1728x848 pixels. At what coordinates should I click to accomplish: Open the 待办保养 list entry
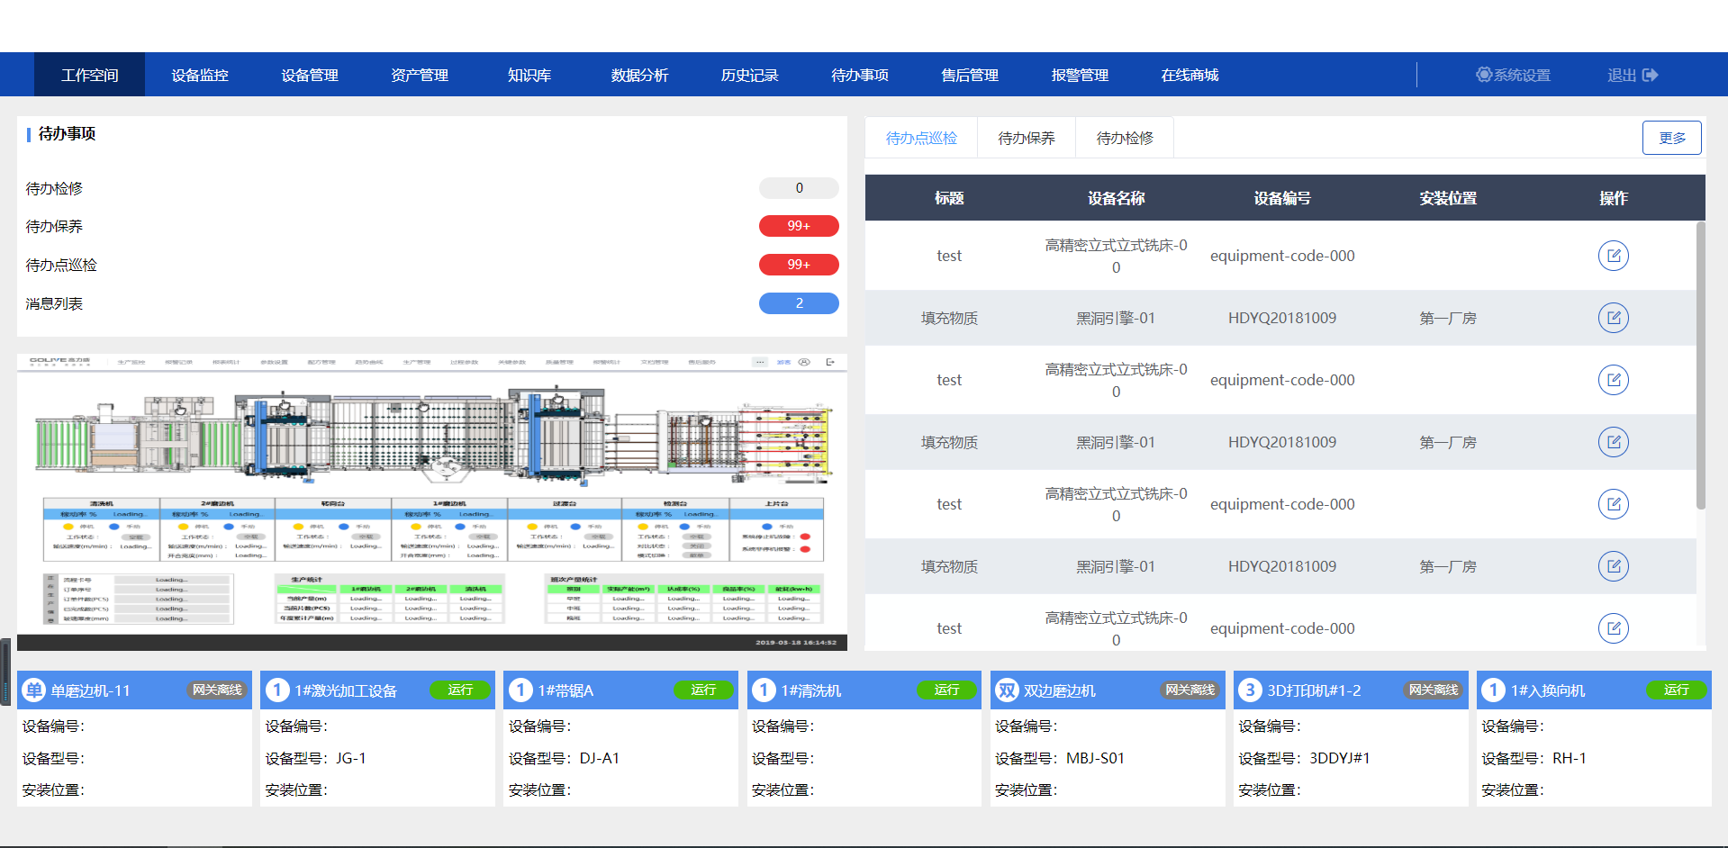(x=54, y=226)
